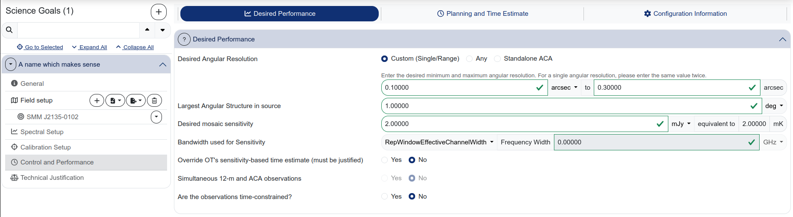Open SMM J2135-0102 source options dropdown
The image size is (793, 217).
pos(156,117)
